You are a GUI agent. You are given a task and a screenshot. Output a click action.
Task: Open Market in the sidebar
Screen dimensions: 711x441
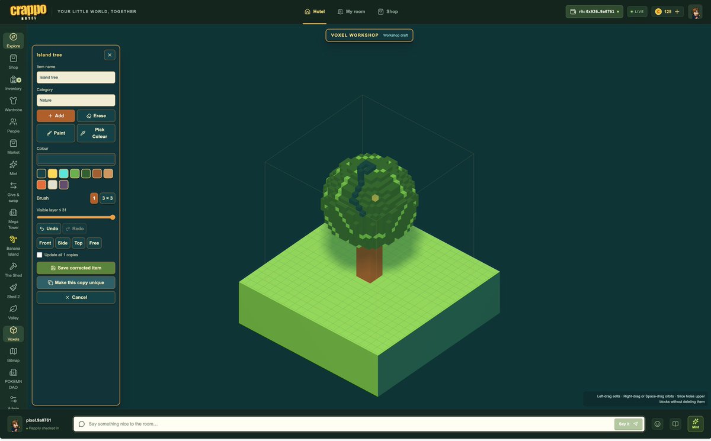[x=13, y=147]
